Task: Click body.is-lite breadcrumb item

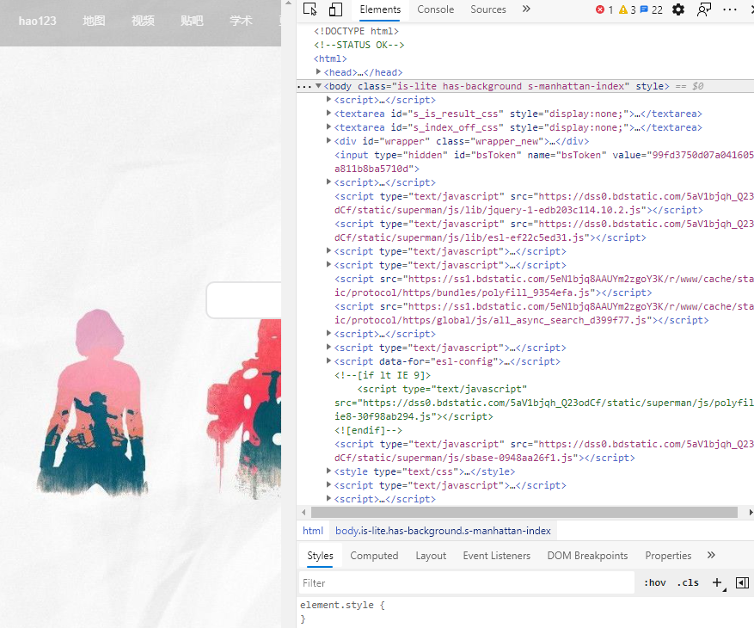Action: point(443,530)
